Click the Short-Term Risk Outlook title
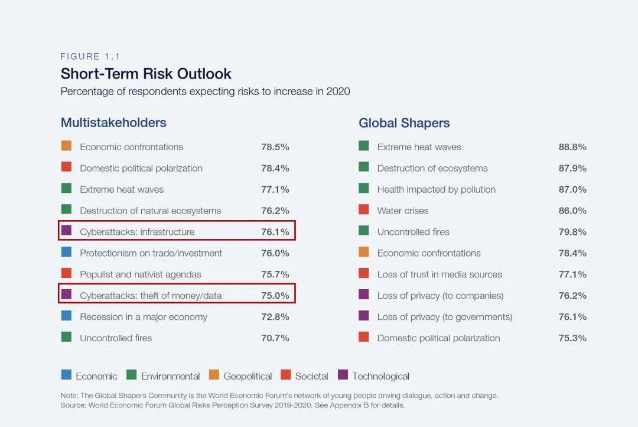 (x=146, y=74)
